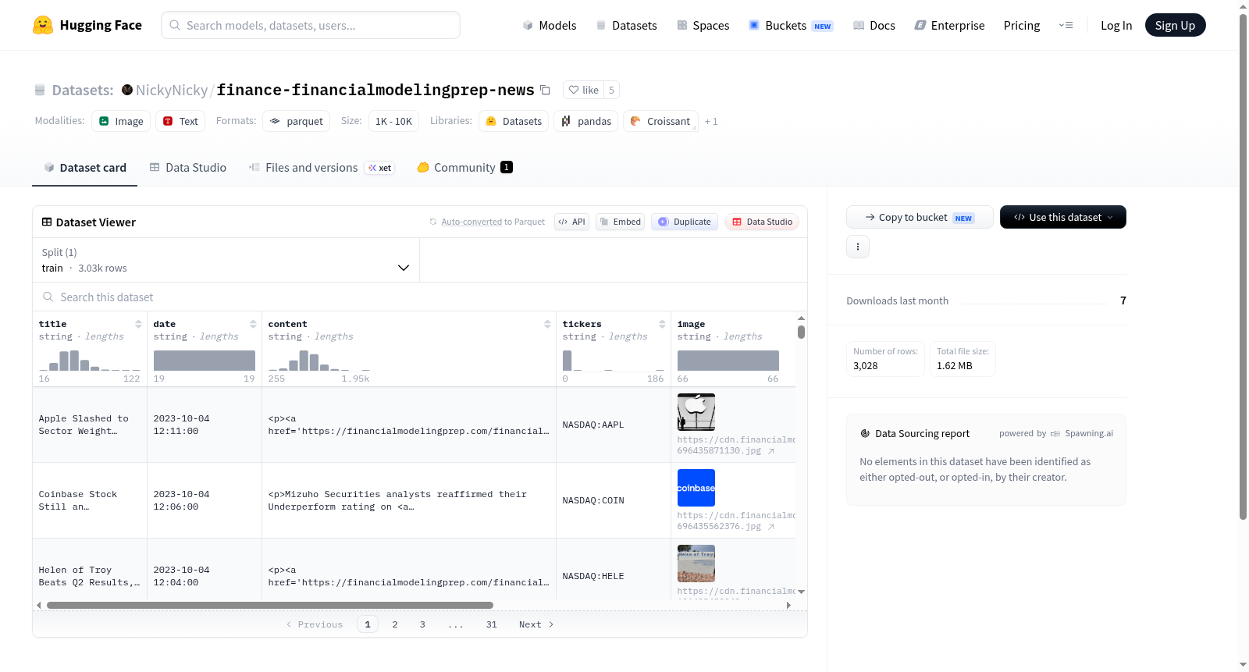Viewport: 1249px width, 672px height.
Task: Open the Models page
Action: tap(550, 25)
